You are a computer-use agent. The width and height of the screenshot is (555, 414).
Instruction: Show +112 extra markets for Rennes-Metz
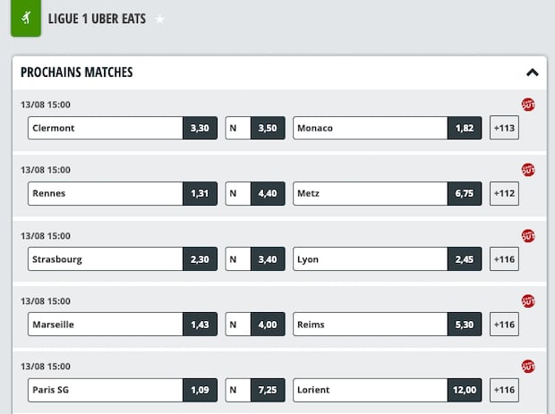tap(504, 193)
